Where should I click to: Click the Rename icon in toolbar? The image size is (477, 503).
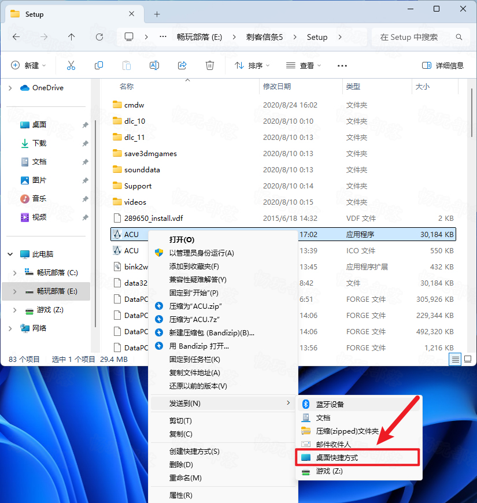pos(154,65)
